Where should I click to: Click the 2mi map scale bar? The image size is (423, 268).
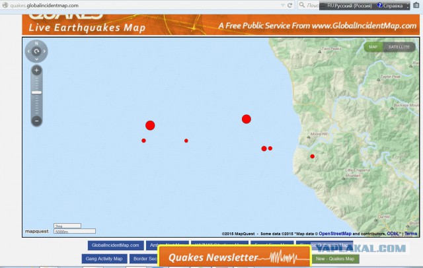[x=67, y=226]
